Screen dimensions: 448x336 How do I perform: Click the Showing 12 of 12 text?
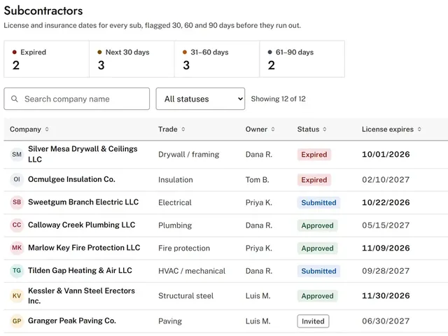click(x=279, y=99)
